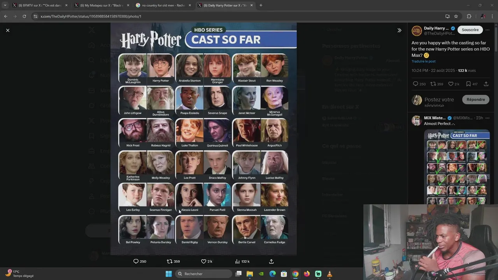Click the Chrome taskbar icon
The width and height of the screenshot is (498, 280).
pyautogui.click(x=295, y=274)
